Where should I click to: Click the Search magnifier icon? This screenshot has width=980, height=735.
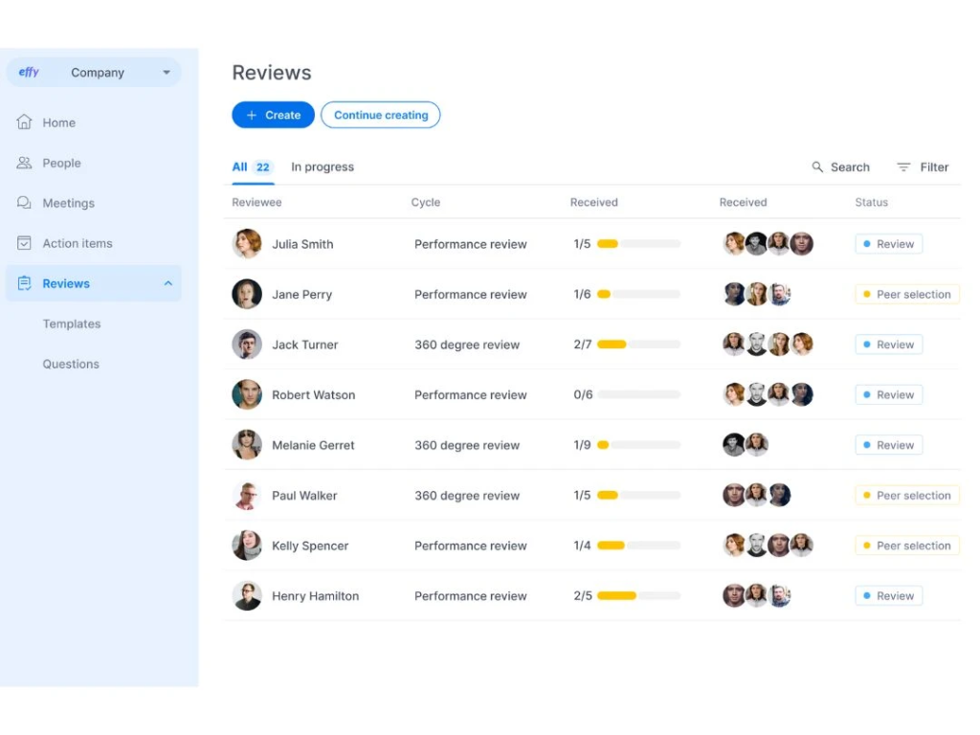pos(817,167)
